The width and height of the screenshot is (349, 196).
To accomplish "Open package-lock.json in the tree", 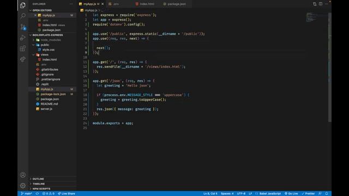I will [53, 94].
